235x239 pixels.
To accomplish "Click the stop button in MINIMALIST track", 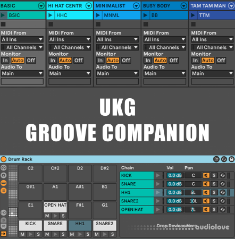I will [x=98, y=24].
